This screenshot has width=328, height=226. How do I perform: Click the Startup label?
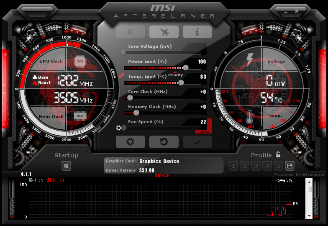pos(66,155)
